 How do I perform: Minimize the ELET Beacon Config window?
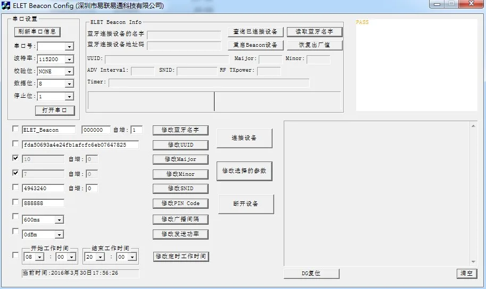(x=438, y=4)
